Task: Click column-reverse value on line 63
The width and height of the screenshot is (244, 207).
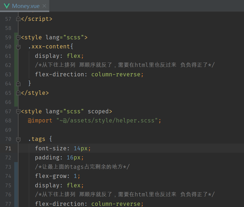Action: coord(116,75)
